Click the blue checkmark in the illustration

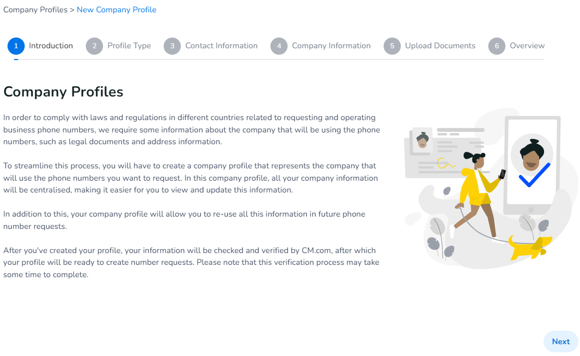[x=534, y=175]
